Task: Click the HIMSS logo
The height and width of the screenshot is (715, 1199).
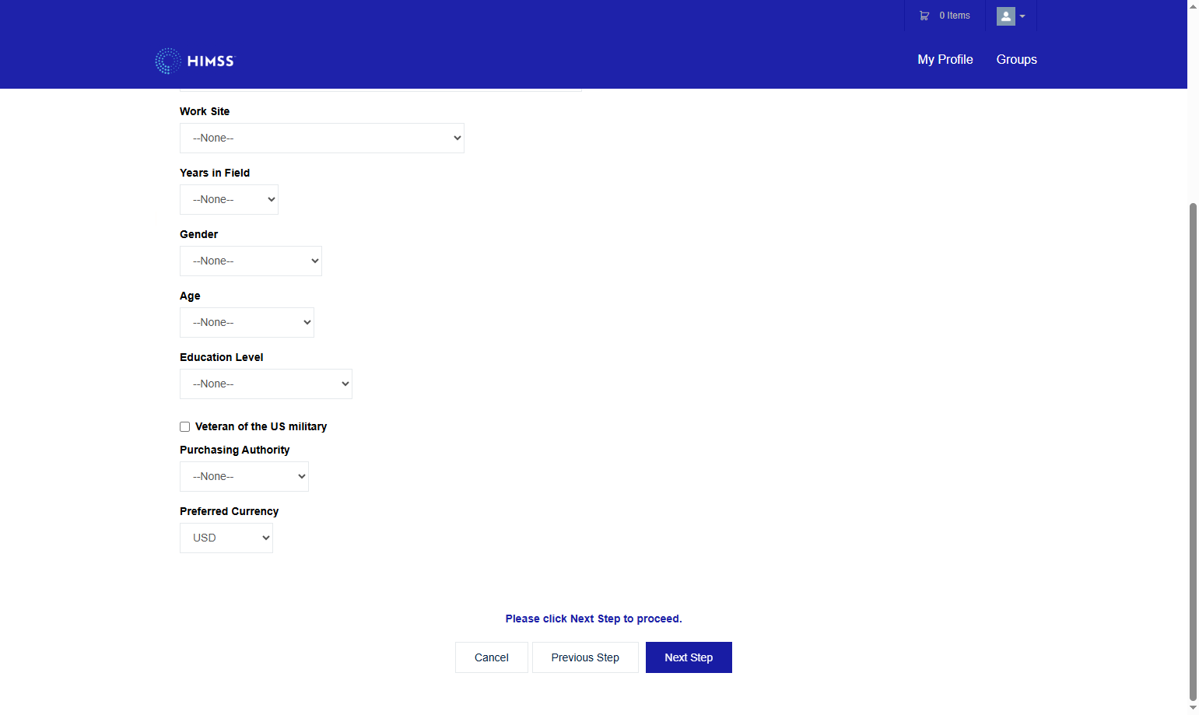Action: click(195, 61)
